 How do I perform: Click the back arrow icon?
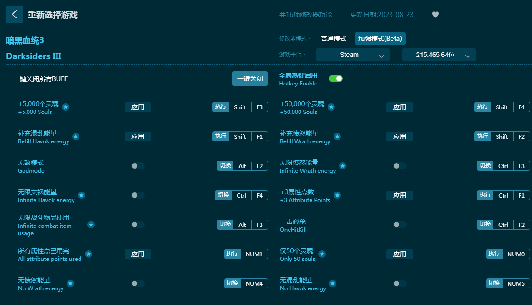(x=15, y=14)
